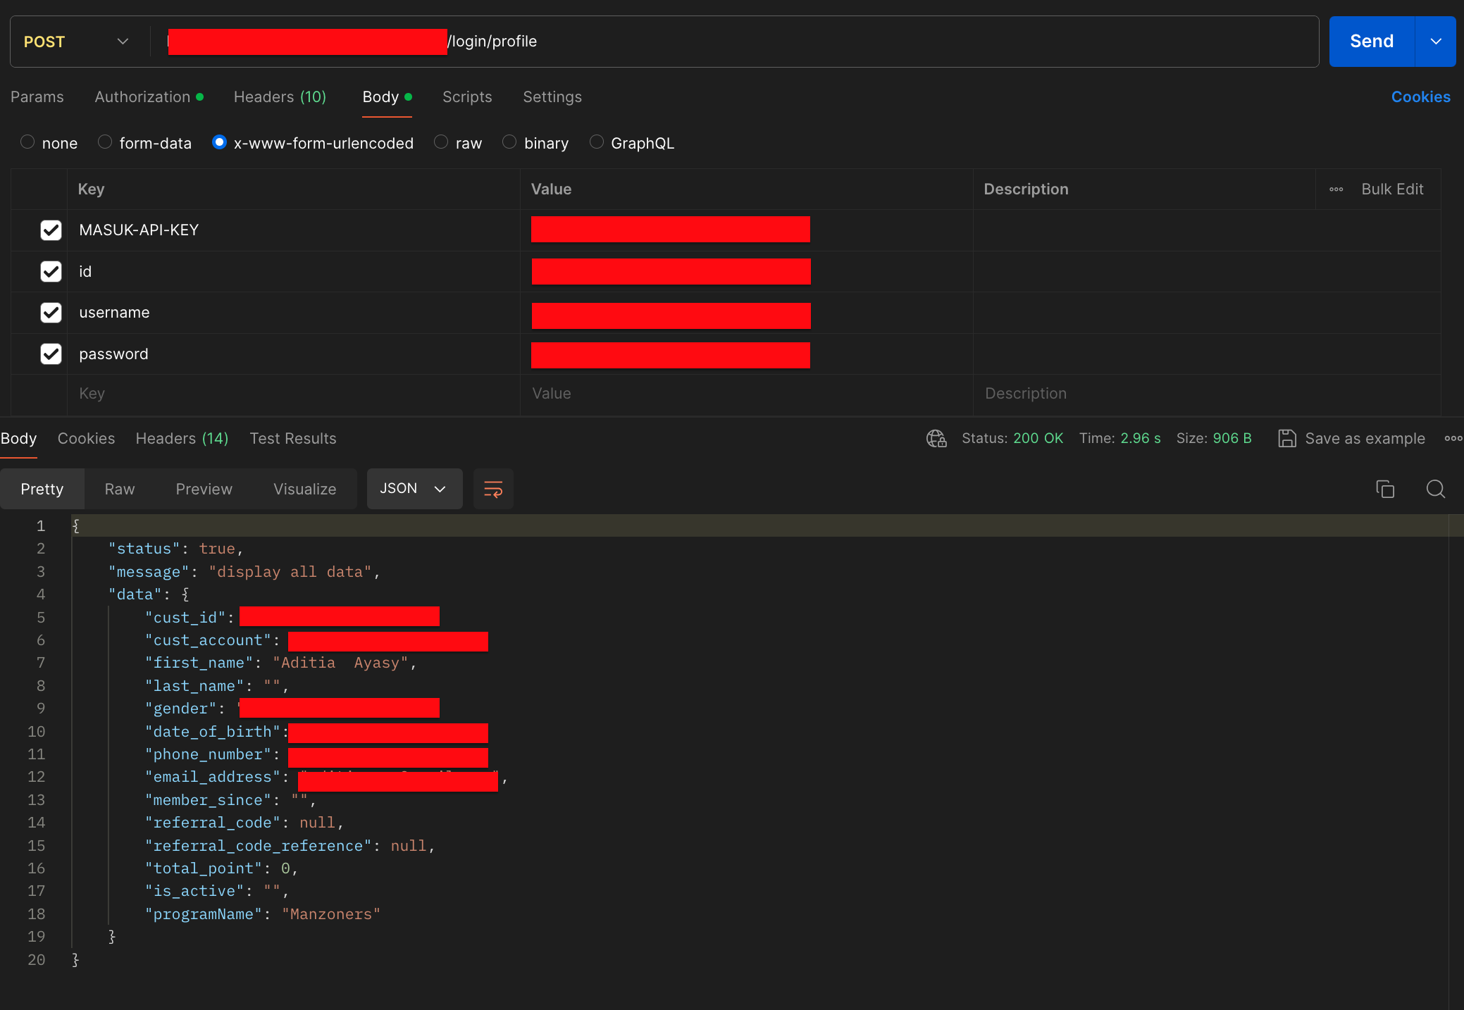Switch to the request Body tab
The width and height of the screenshot is (1464, 1010).
coord(387,96)
